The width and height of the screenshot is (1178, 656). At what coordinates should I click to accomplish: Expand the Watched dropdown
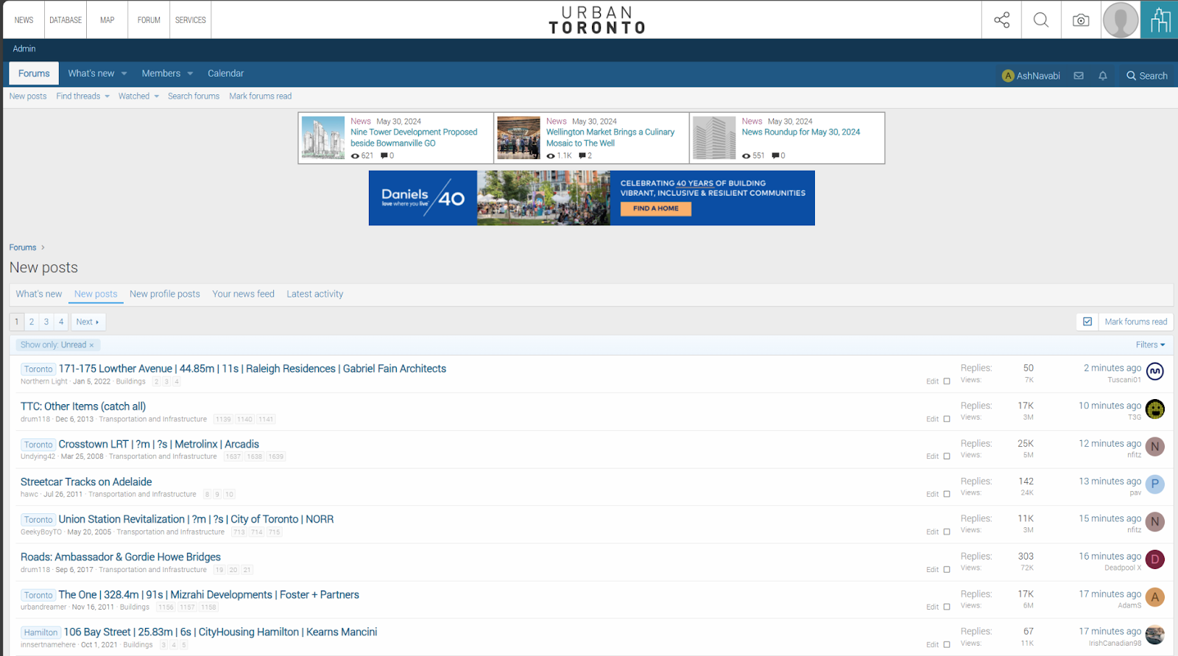pyautogui.click(x=156, y=96)
